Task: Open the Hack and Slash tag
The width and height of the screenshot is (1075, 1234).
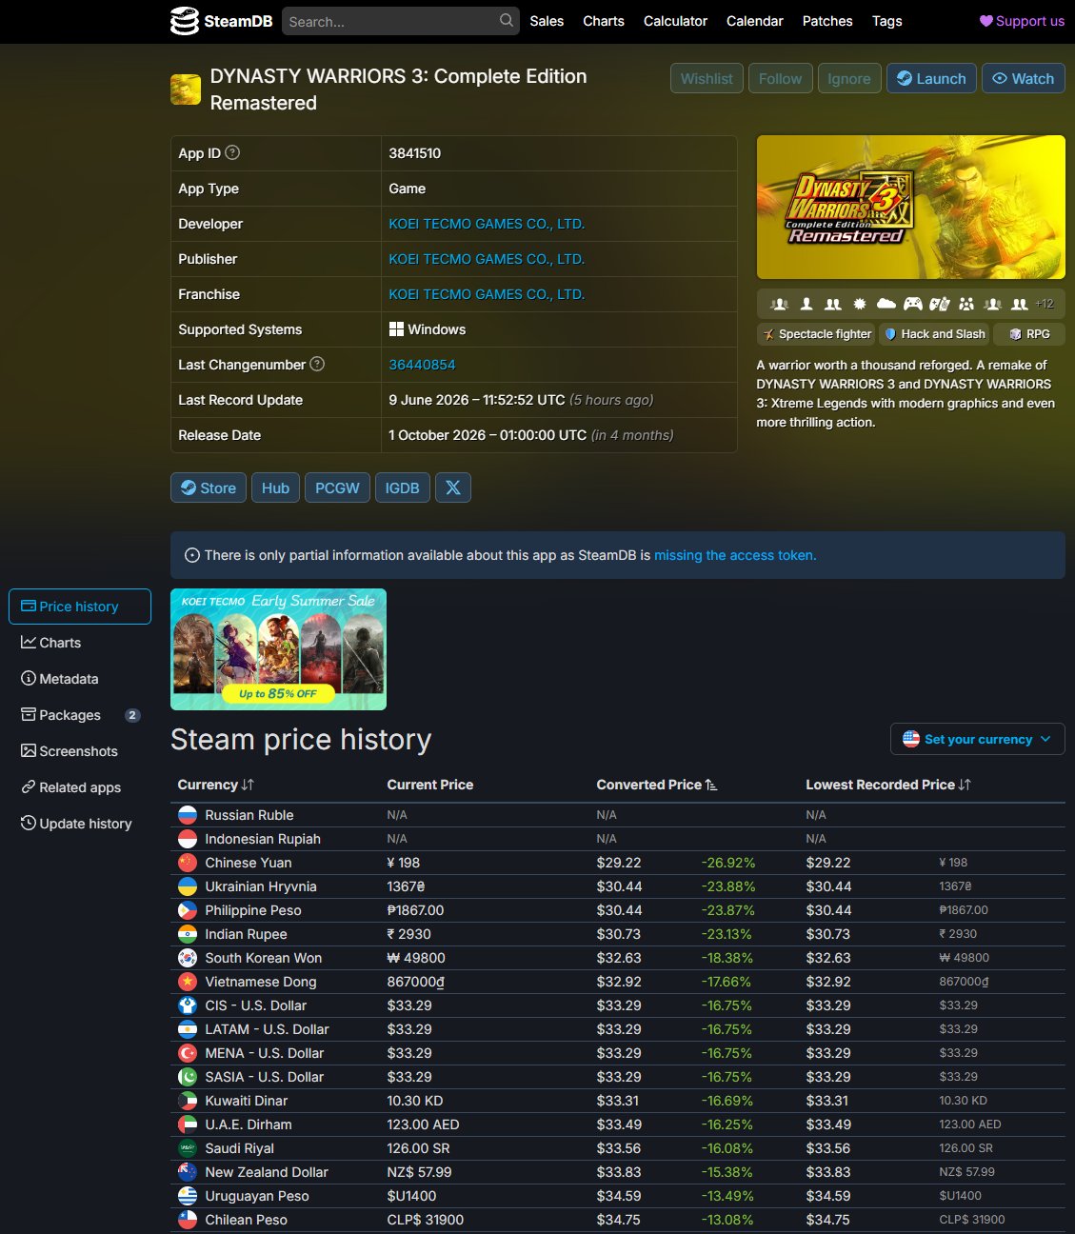Action: click(x=934, y=334)
